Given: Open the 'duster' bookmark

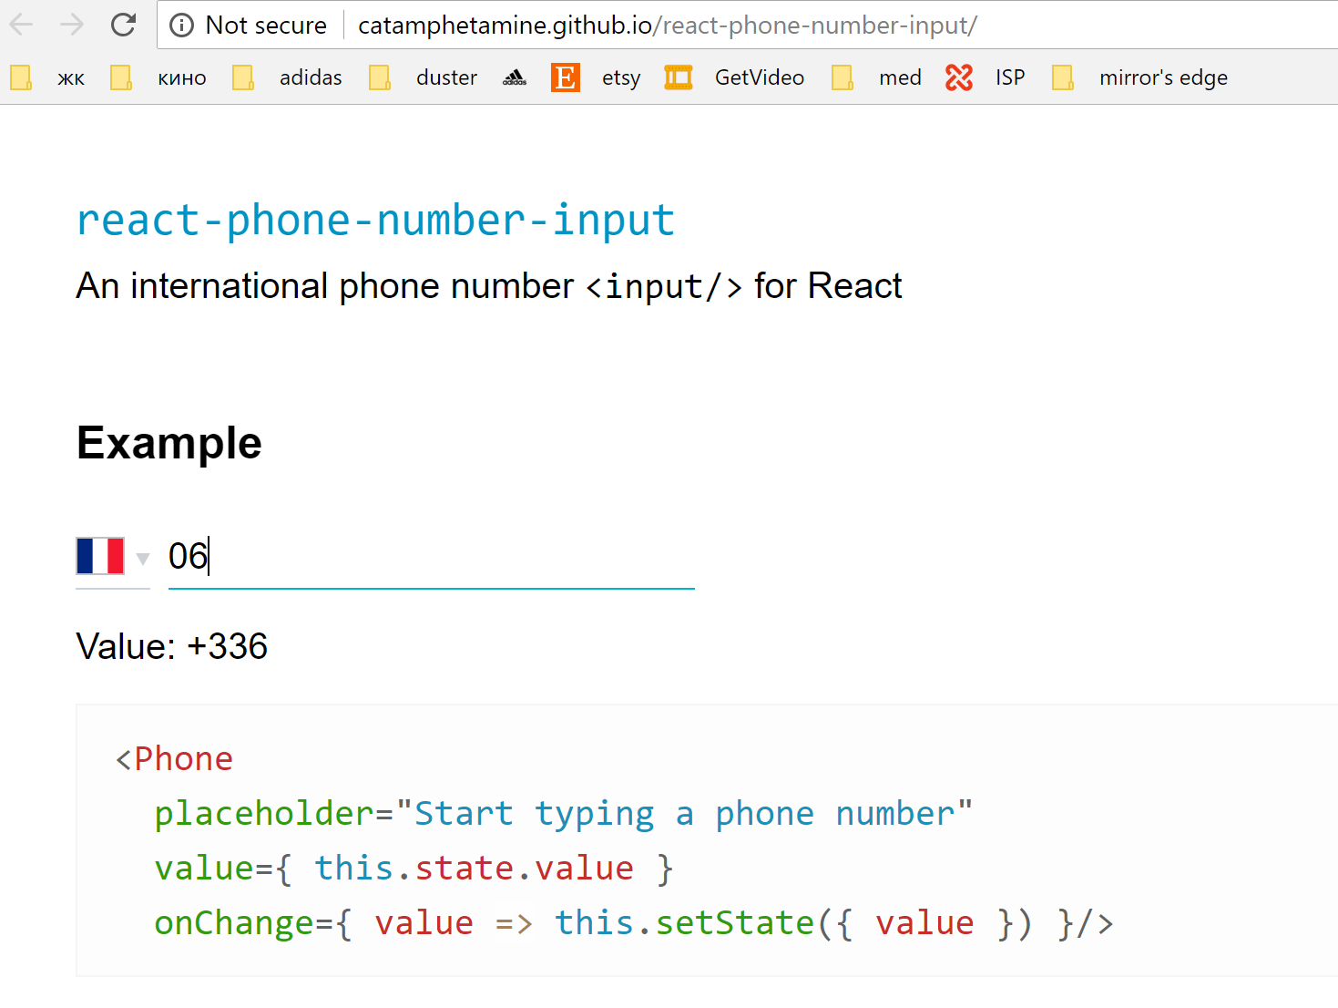Looking at the screenshot, I should 445,77.
